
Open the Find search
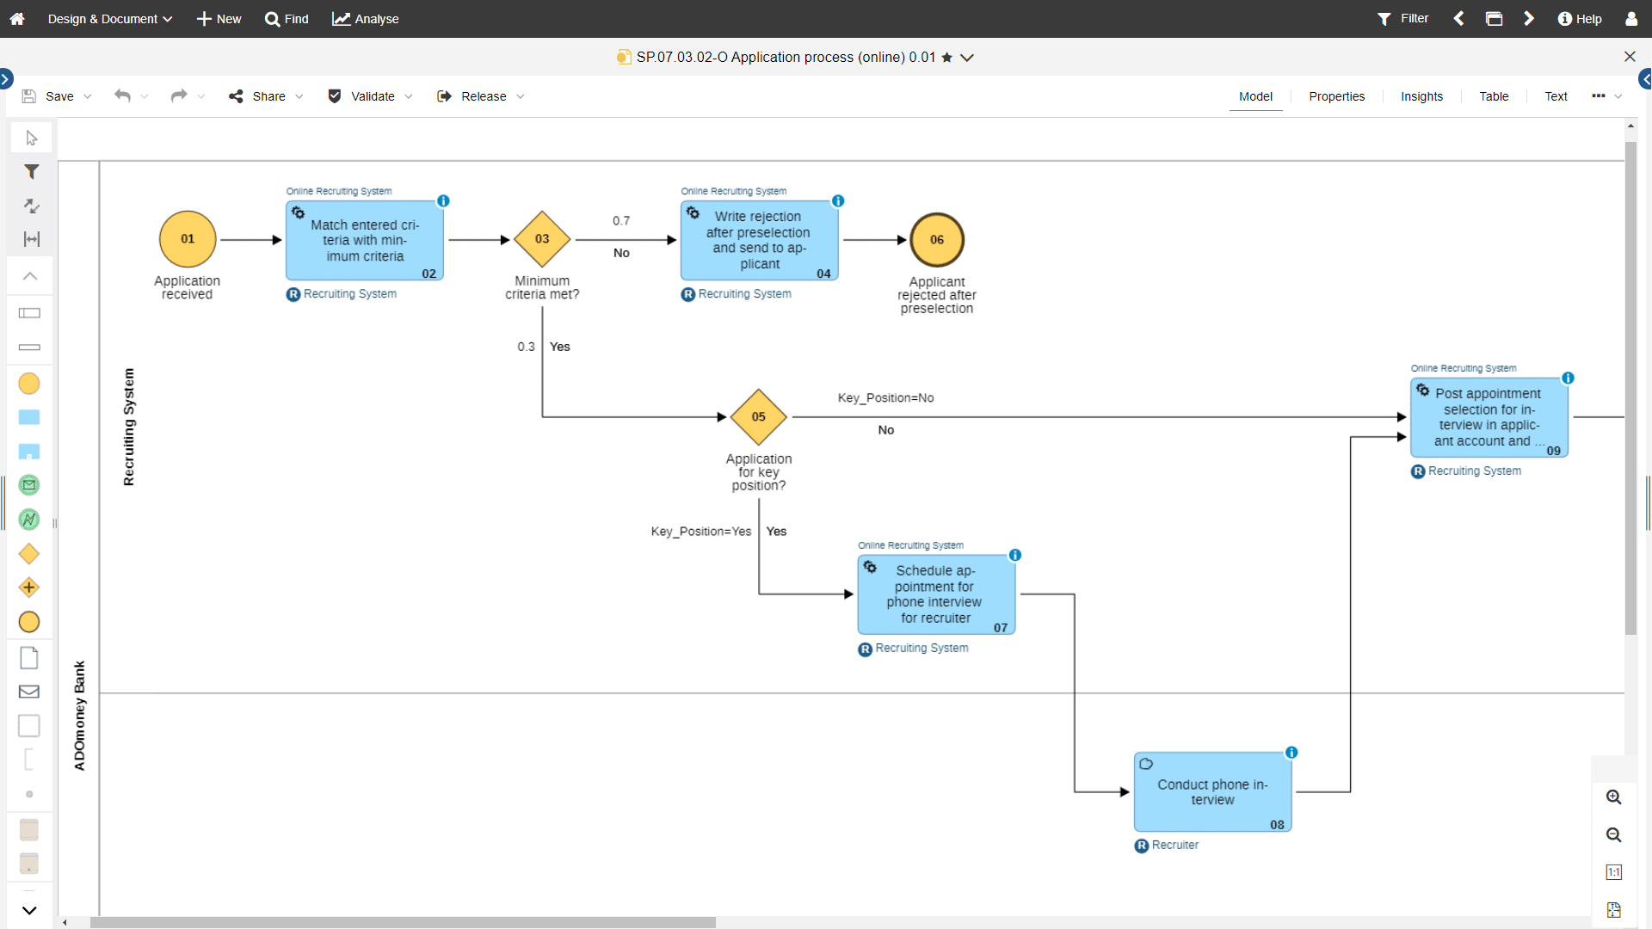287,18
